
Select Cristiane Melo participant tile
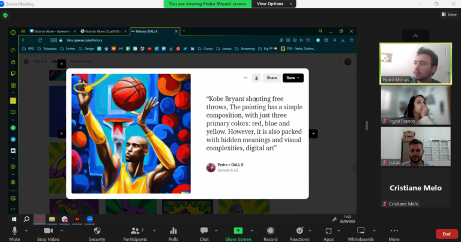tap(416, 187)
